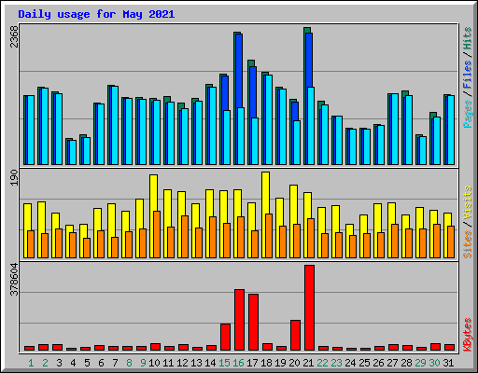Click day 3 on the x-axis
Image resolution: width=478 pixels, height=373 pixels.
pyautogui.click(x=59, y=363)
